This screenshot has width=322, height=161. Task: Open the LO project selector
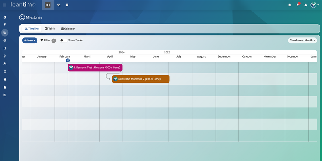coord(48,5)
